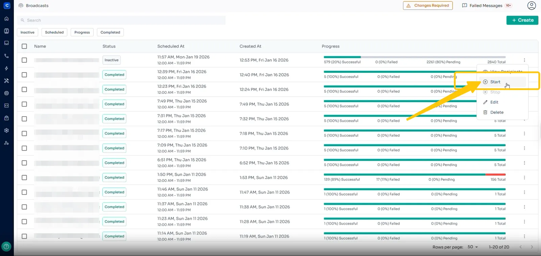Open three-dot menu for the 156 Total row

[x=524, y=178]
